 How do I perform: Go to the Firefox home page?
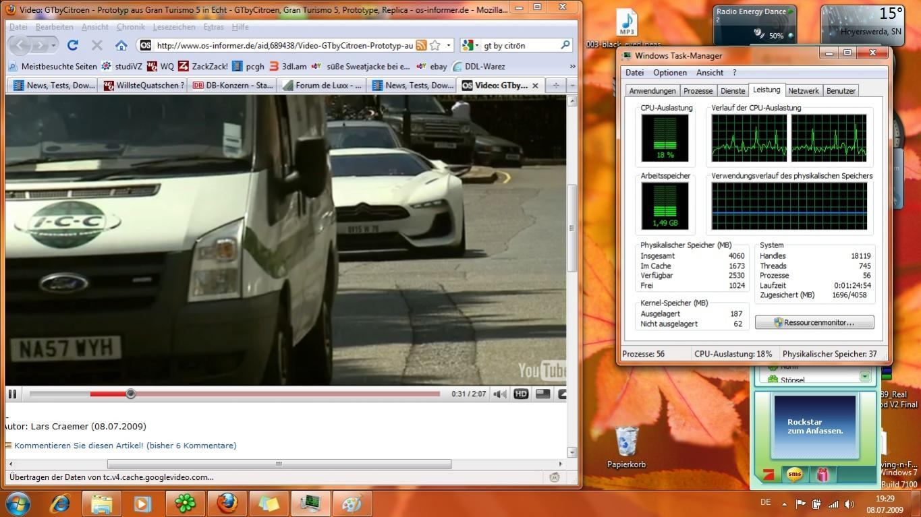tap(121, 45)
